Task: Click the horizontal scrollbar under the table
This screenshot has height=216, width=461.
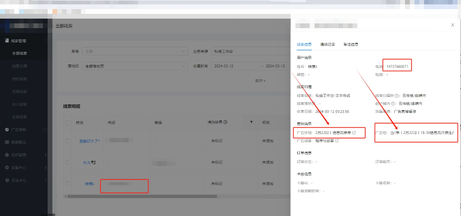Action: click(142, 196)
